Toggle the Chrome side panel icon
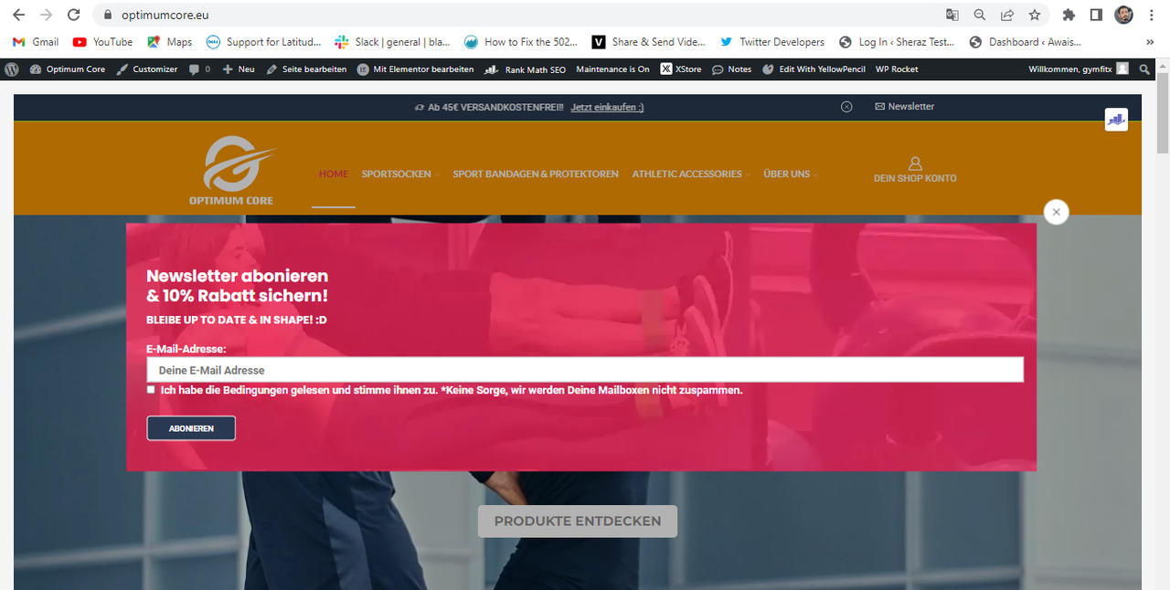Screen dimensions: 1170x590 tap(1096, 15)
